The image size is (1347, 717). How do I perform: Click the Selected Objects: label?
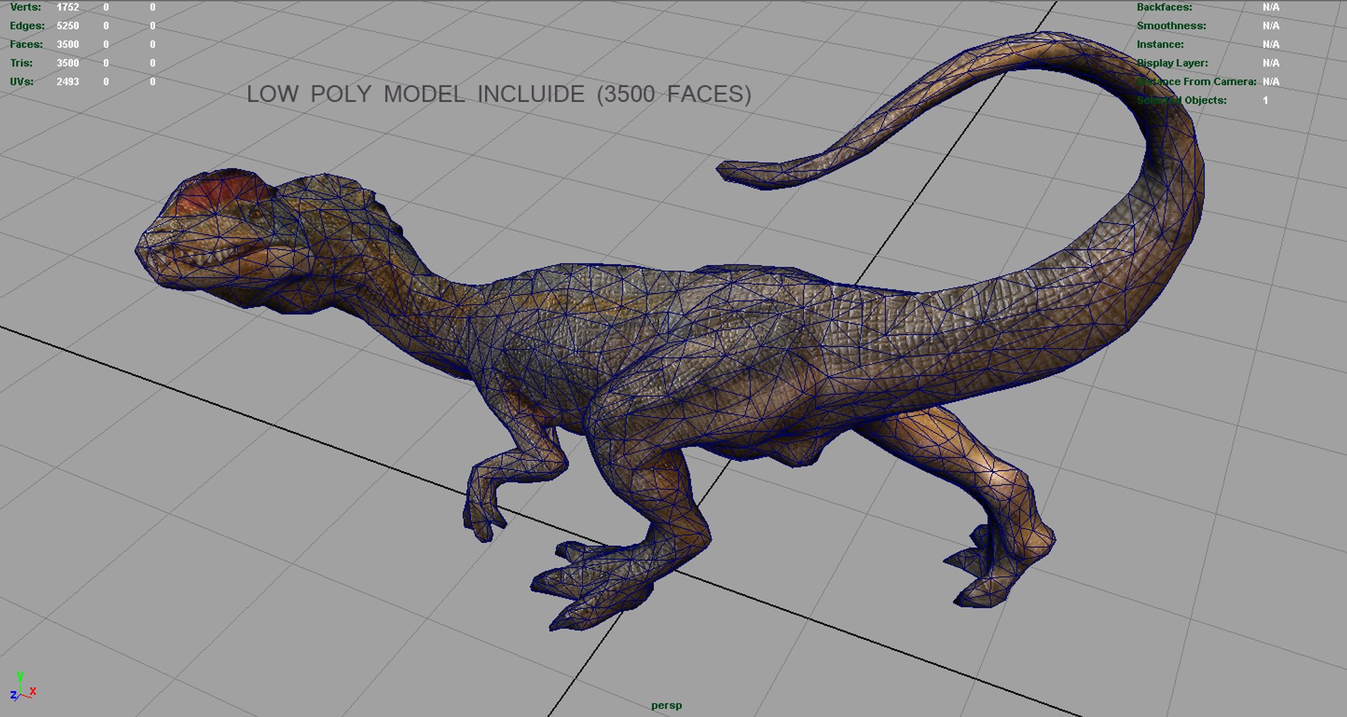(1181, 100)
